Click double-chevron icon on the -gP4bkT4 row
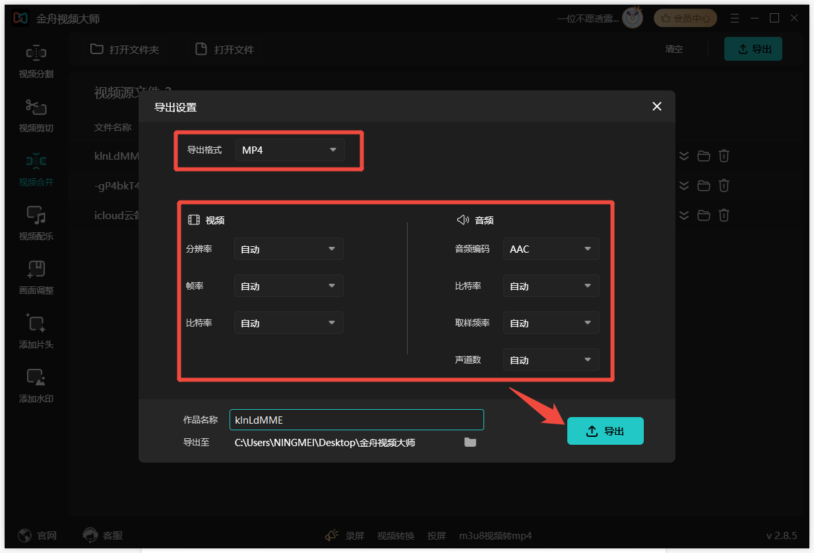 coord(684,185)
